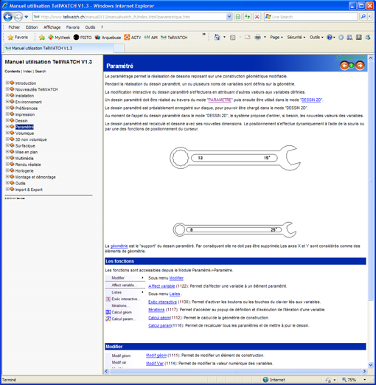Open the Fichier menu
This screenshot has width=376, height=385.
(14, 27)
